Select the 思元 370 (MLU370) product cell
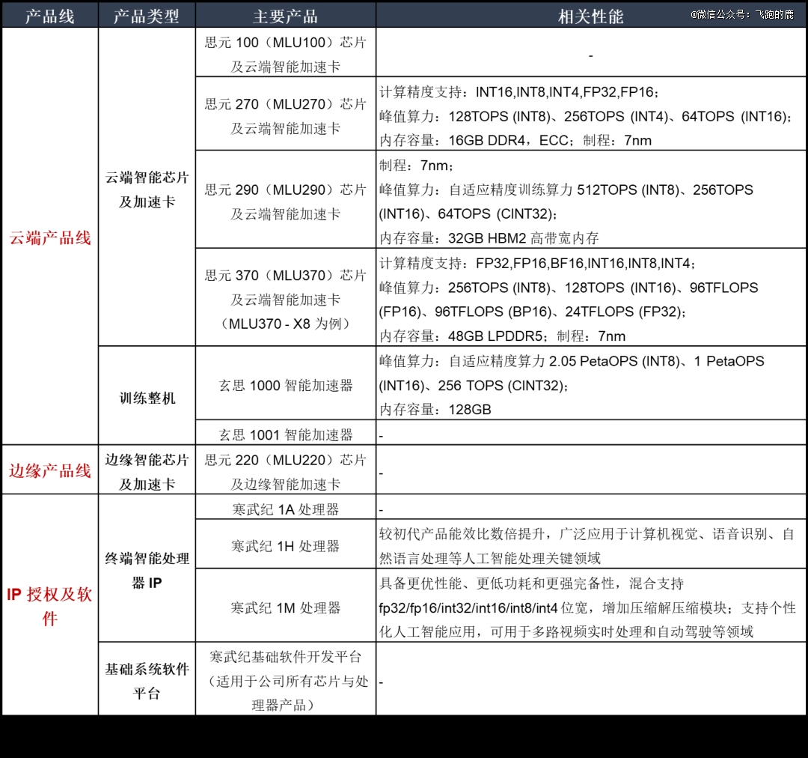 pos(286,297)
